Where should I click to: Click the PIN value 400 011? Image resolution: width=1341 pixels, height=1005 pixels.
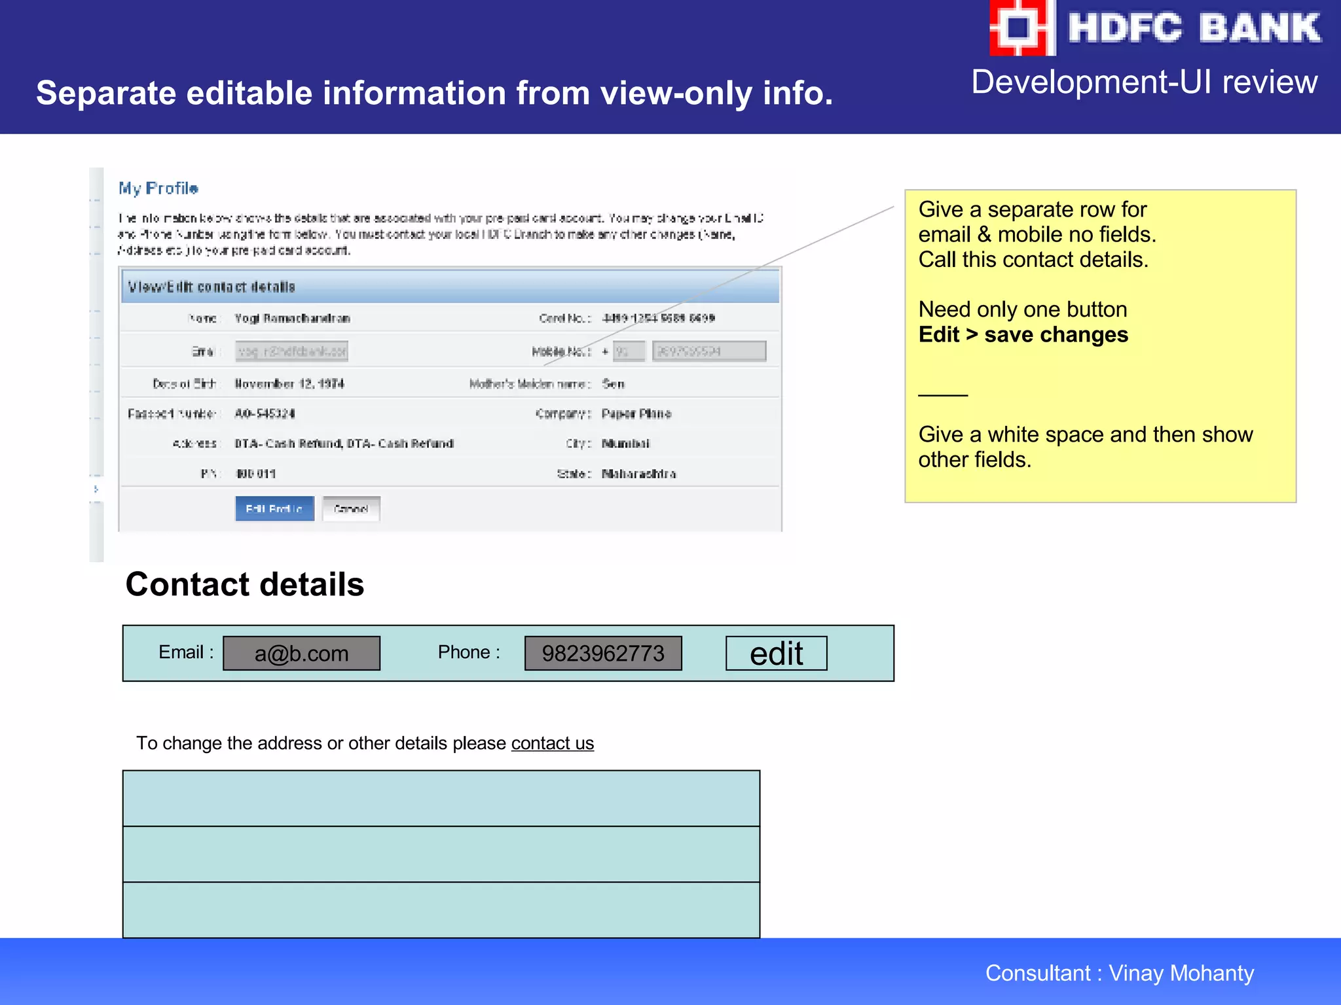point(256,474)
